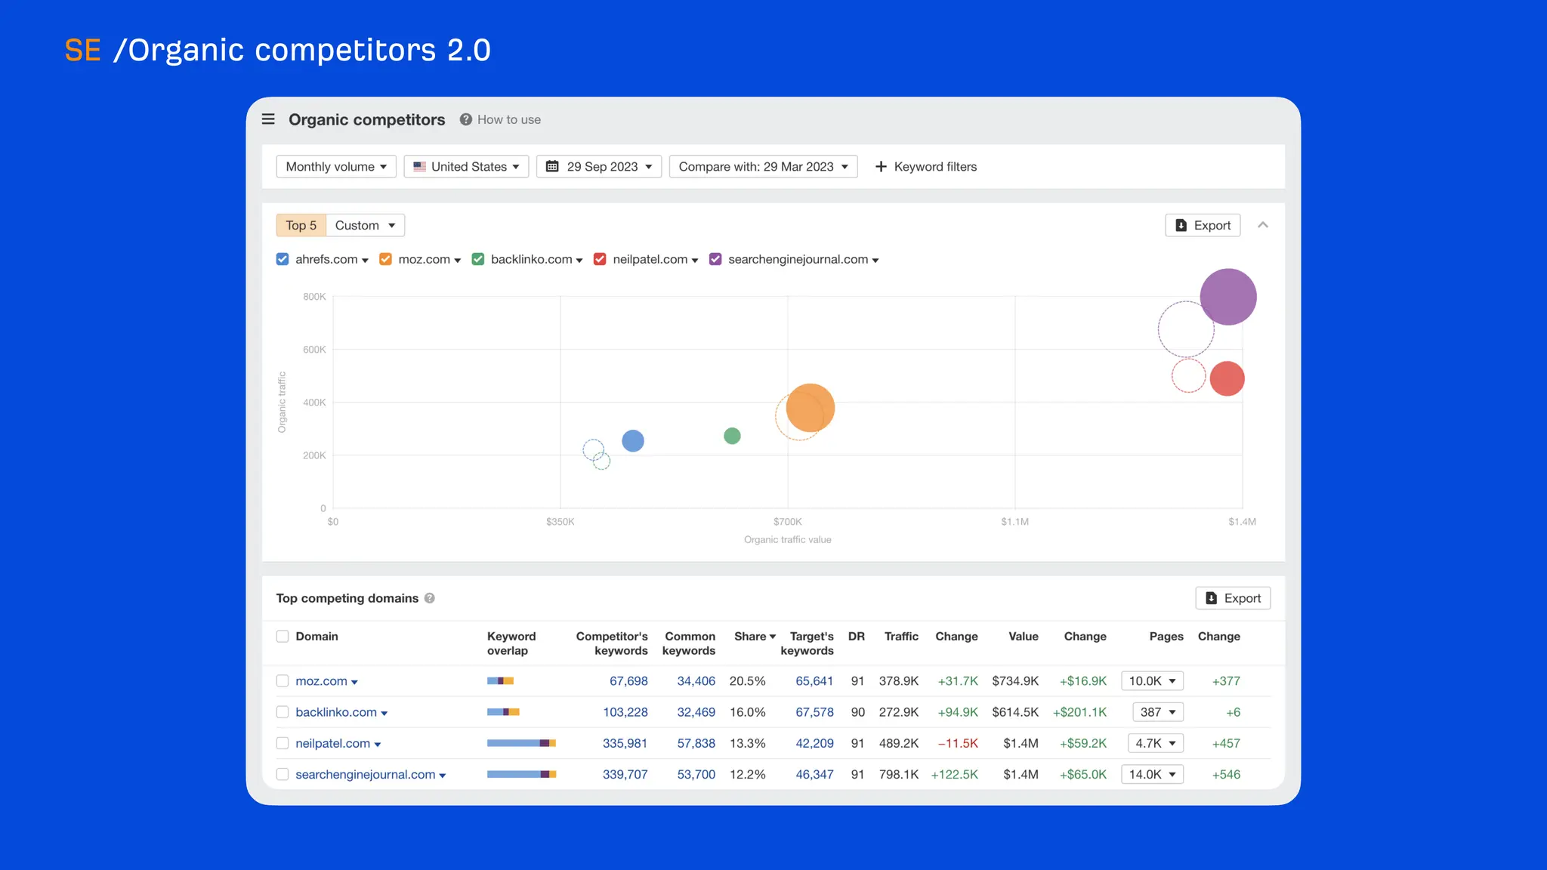The width and height of the screenshot is (1547, 870).
Task: Open the moz.com domain link
Action: point(321,680)
